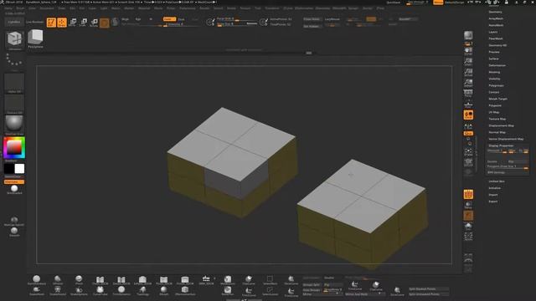Open the Preferences menu
This screenshot has height=301, width=536.
point(188,8)
